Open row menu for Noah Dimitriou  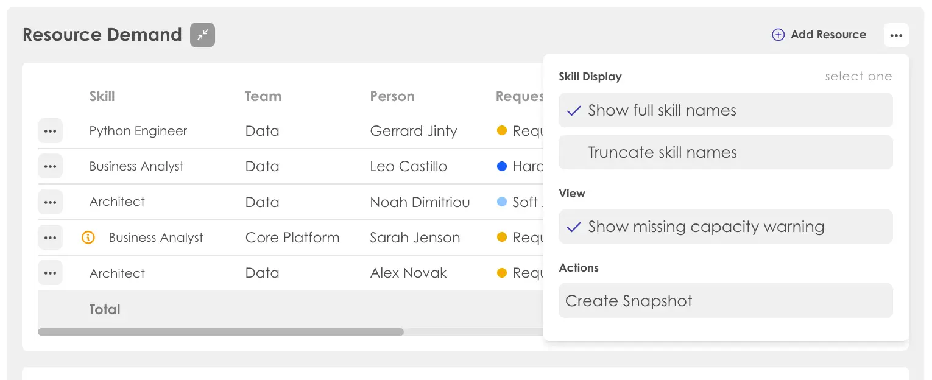tap(50, 202)
